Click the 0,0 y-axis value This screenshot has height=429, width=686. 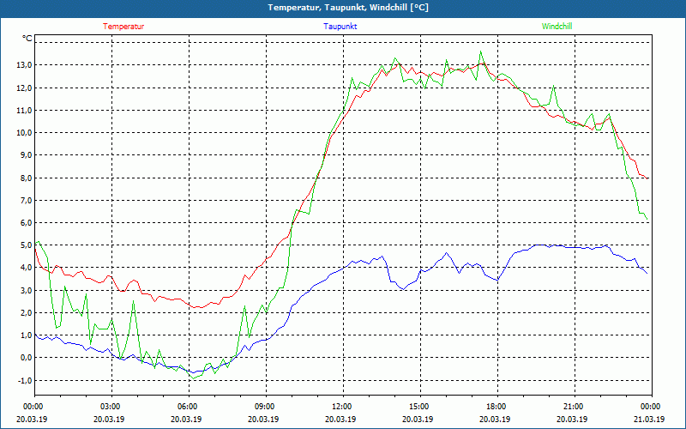coord(27,358)
